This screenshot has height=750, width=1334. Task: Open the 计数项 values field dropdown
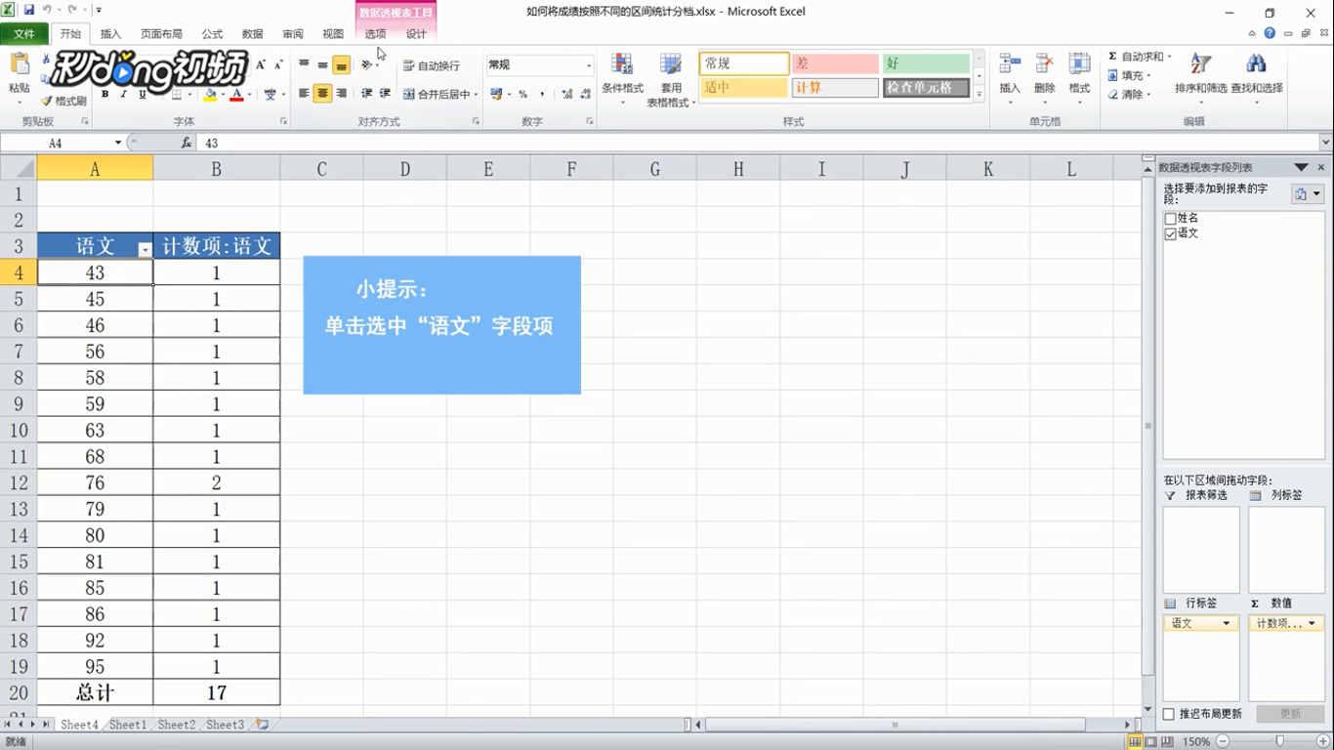point(1312,623)
